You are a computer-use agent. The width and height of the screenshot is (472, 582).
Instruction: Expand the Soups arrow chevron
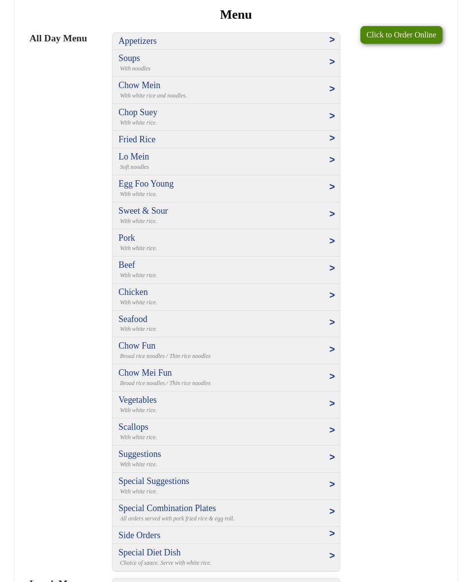[332, 62]
